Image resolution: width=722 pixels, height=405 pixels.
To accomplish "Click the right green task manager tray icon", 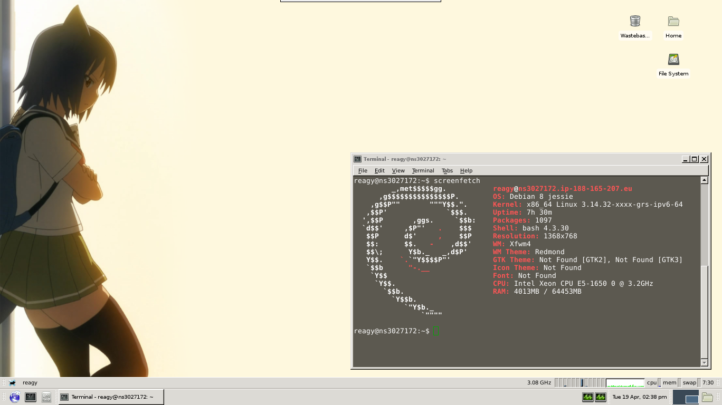I will 601,397.
